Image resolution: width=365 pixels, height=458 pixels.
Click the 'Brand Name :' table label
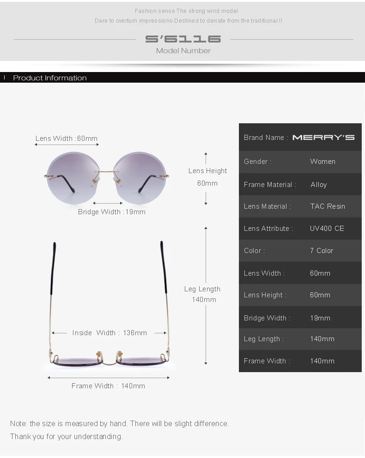pyautogui.click(x=266, y=138)
